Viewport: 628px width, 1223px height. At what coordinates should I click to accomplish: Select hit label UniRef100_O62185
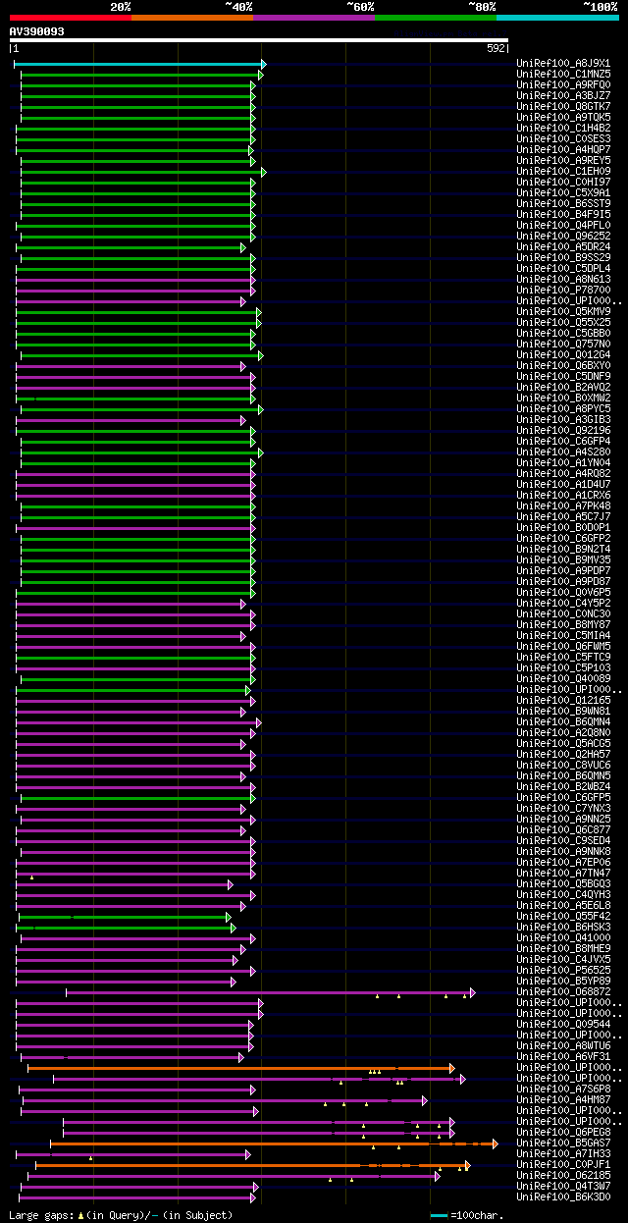[563, 1176]
